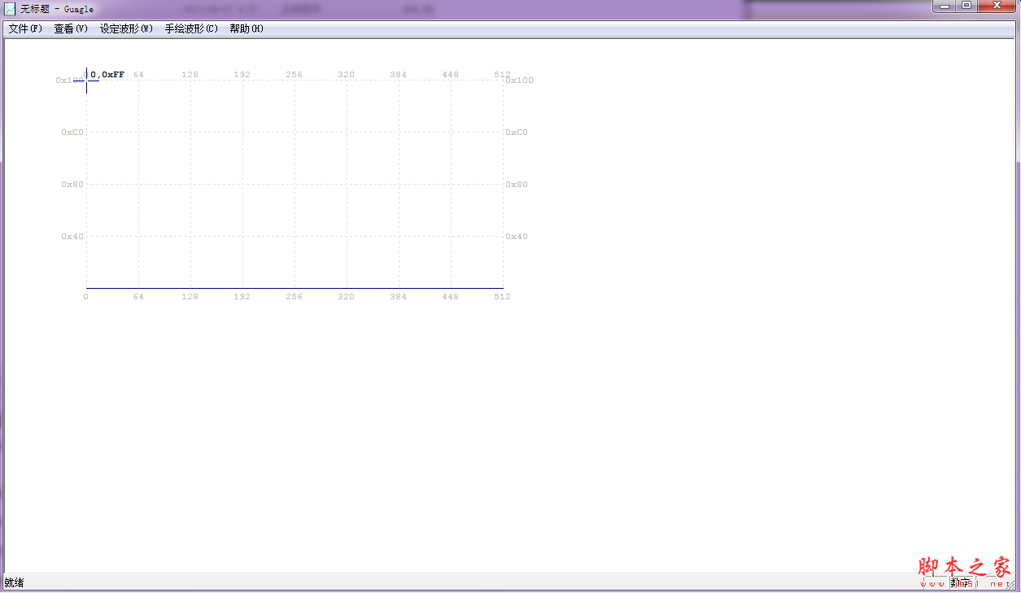Click the 就绪 status bar text
This screenshot has height=593, width=1021.
pyautogui.click(x=15, y=582)
